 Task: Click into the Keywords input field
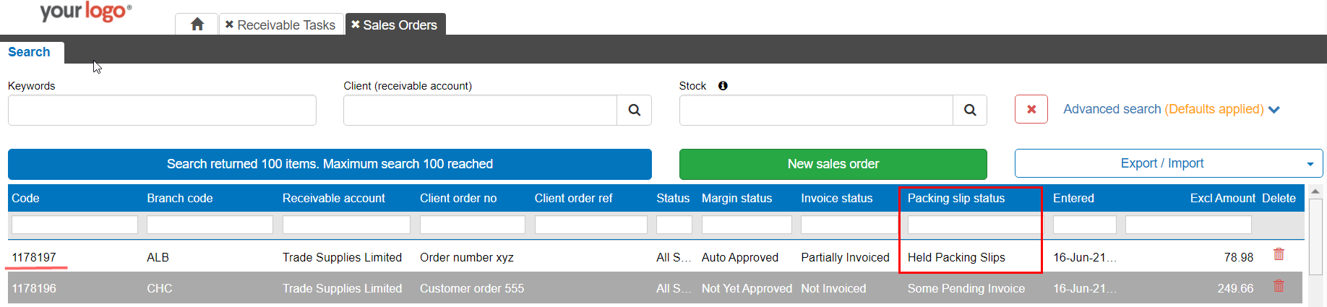(162, 110)
